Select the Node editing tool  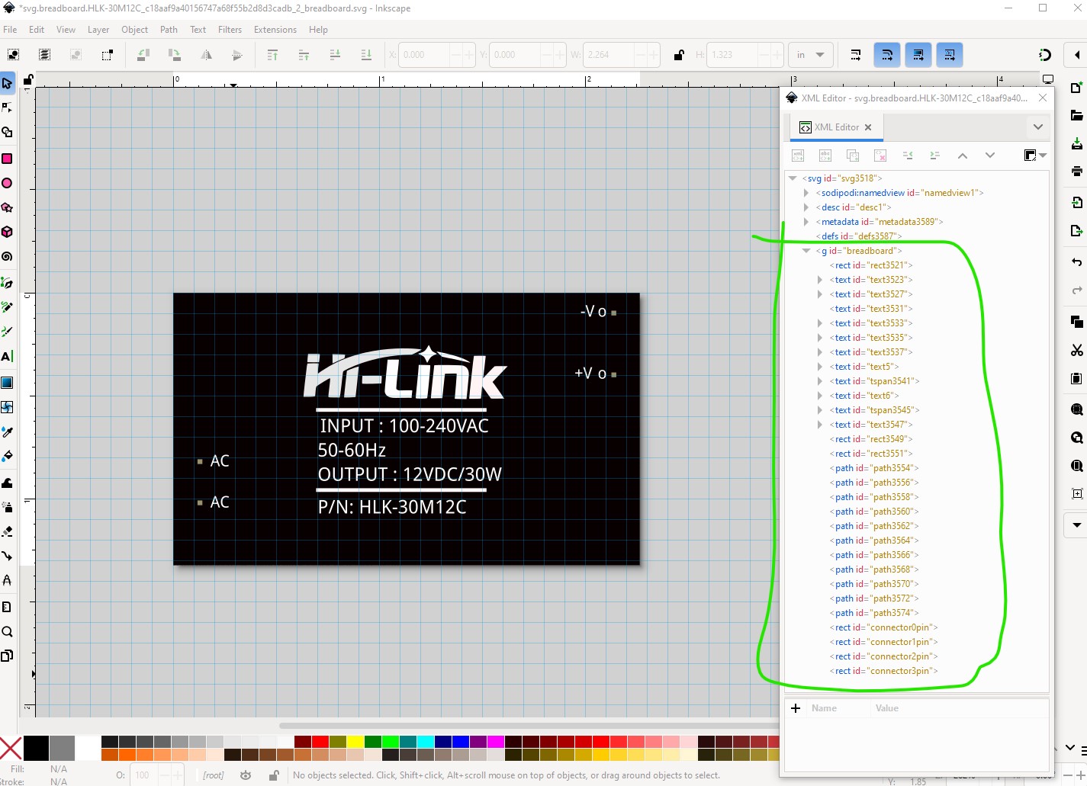click(x=7, y=107)
